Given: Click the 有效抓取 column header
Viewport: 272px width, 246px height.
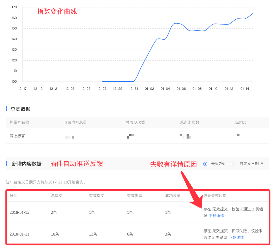Looking at the screenshot, I should (135, 196).
